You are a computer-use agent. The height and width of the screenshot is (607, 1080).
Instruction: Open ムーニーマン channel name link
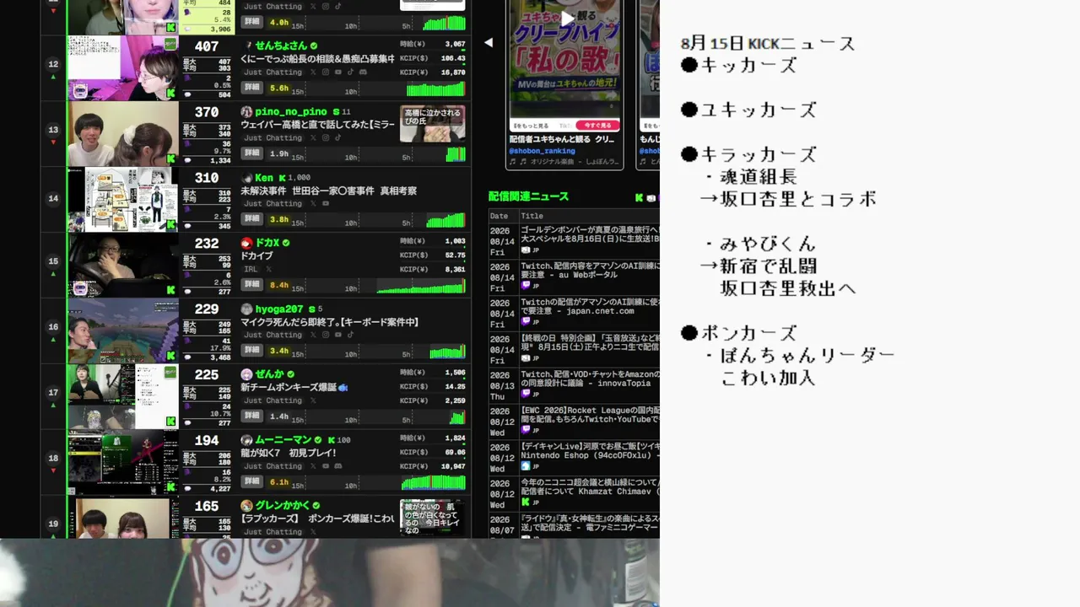click(283, 440)
